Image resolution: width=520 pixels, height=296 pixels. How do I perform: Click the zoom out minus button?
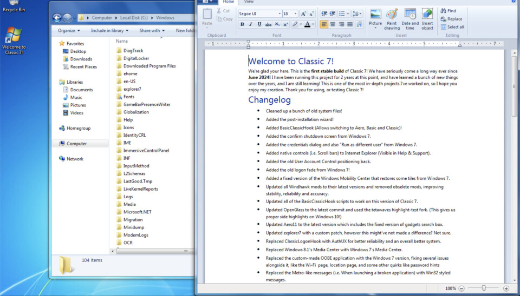[461, 288]
